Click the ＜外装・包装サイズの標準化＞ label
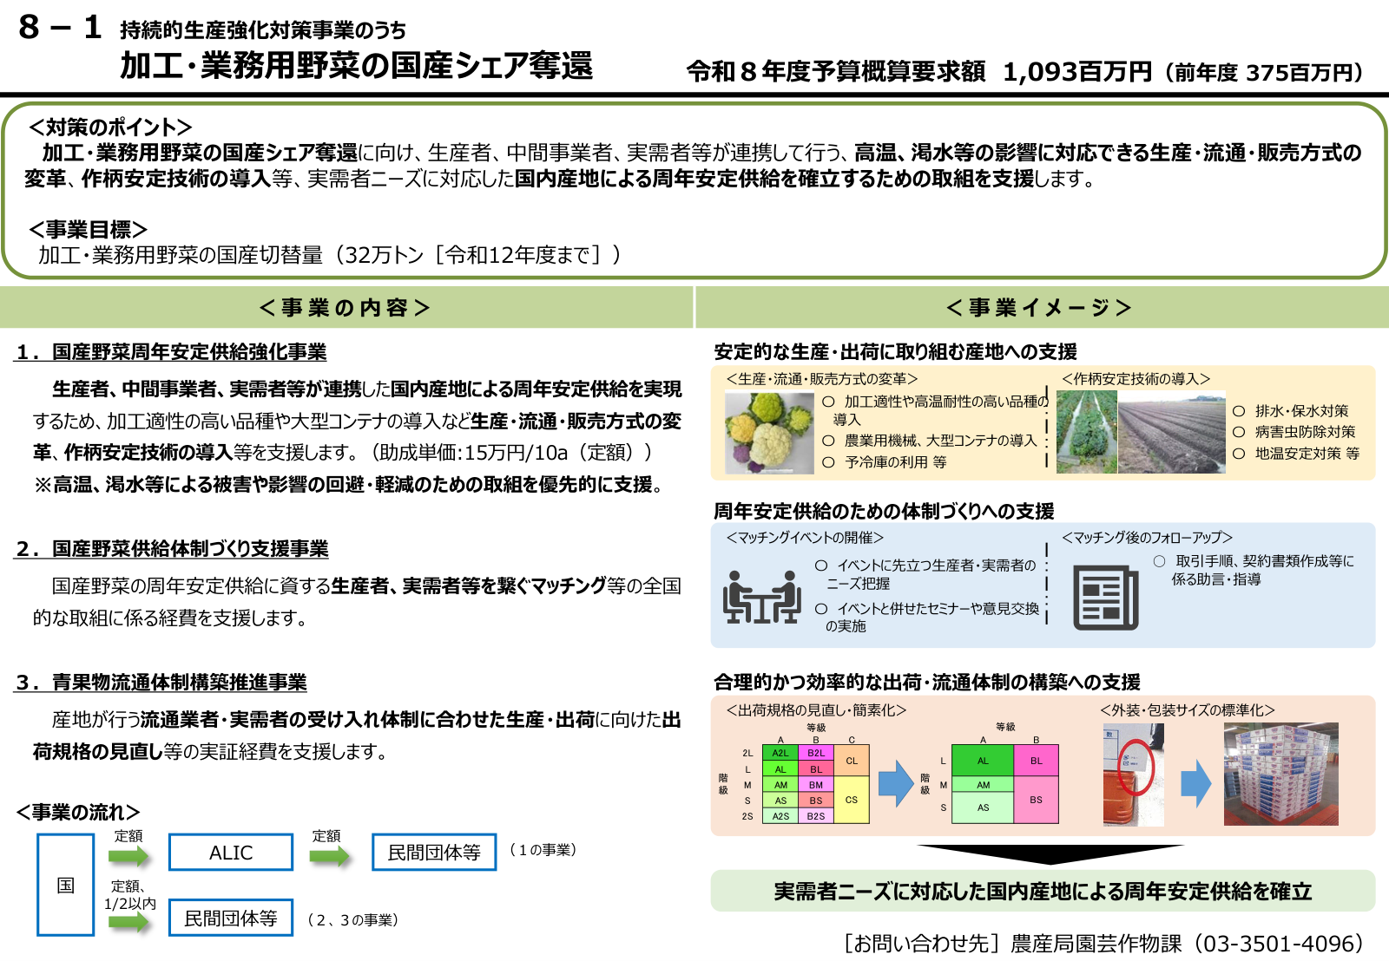The width and height of the screenshot is (1389, 961). pyautogui.click(x=1188, y=710)
